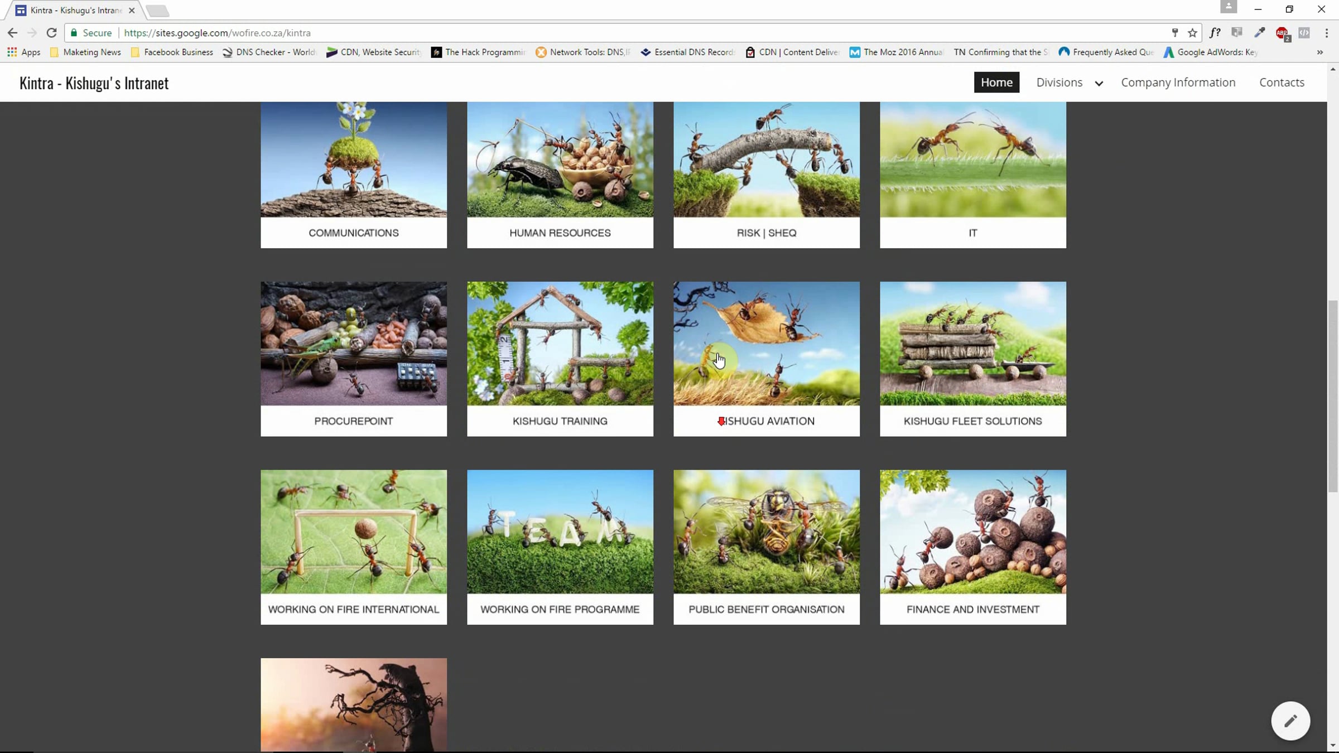Screen dimensions: 1339x753
Task: Open the DNS Checker bookmark
Action: tap(269, 52)
